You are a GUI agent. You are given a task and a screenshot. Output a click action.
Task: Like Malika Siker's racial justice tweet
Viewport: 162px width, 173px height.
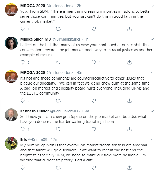[x=94, y=62]
